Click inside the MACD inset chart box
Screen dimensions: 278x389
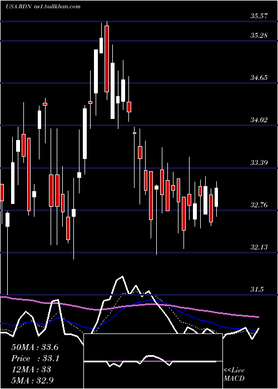point(153,361)
